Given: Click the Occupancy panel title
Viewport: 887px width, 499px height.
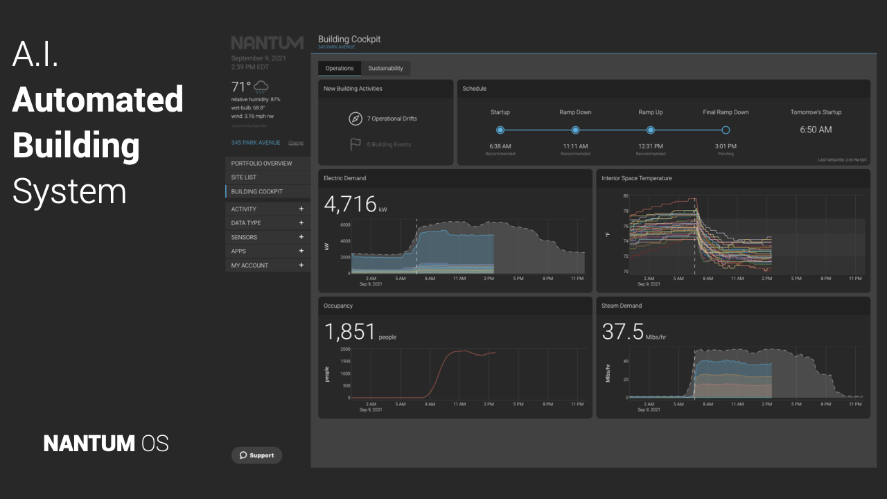Looking at the screenshot, I should click(x=338, y=306).
